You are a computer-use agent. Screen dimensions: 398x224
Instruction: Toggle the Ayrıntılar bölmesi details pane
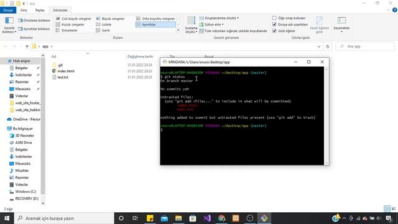(x=34, y=29)
